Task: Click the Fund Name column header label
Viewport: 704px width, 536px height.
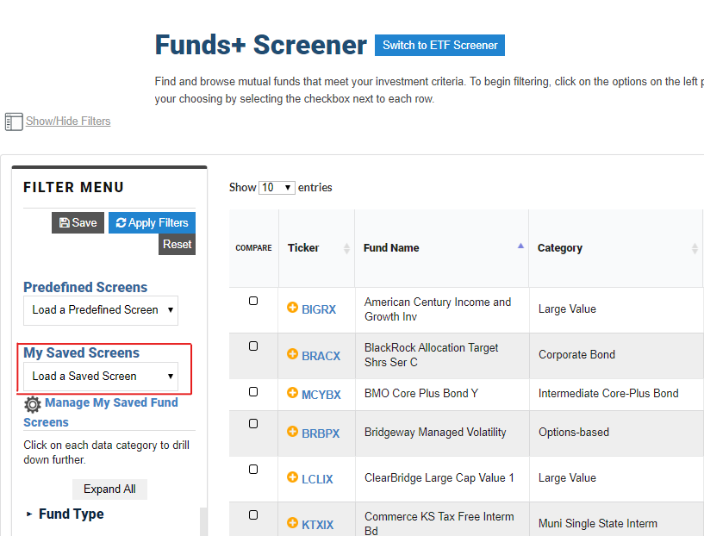Action: [x=391, y=248]
